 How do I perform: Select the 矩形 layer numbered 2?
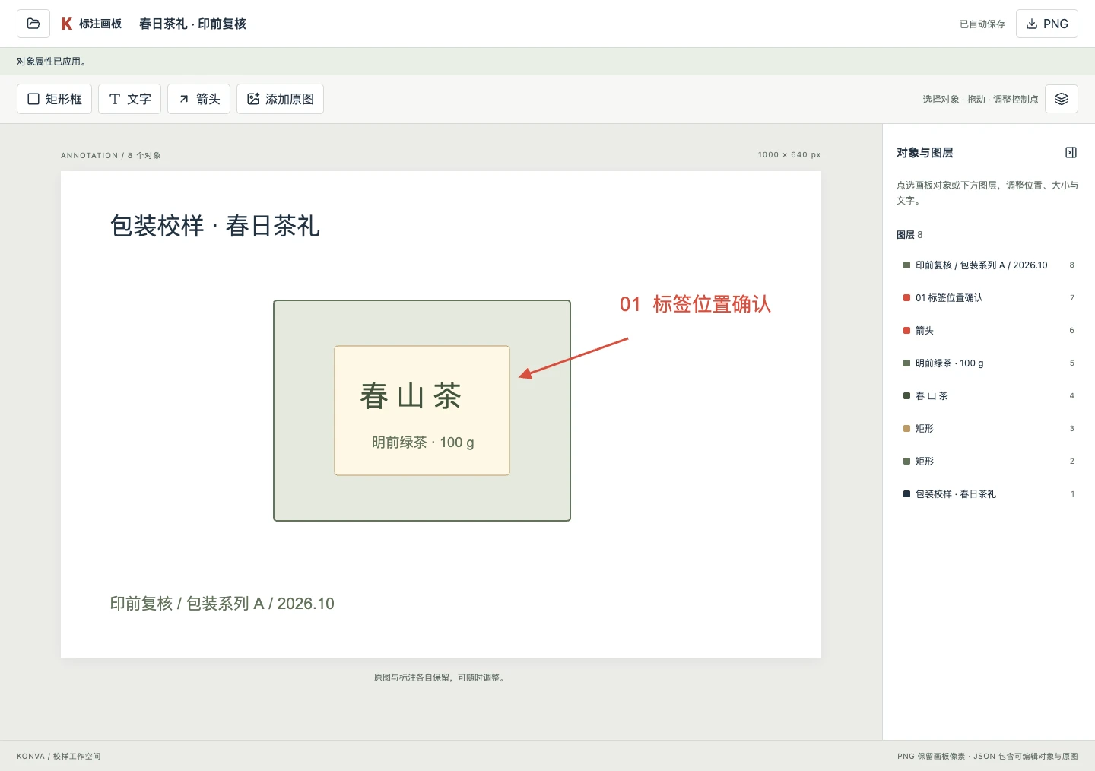(989, 462)
